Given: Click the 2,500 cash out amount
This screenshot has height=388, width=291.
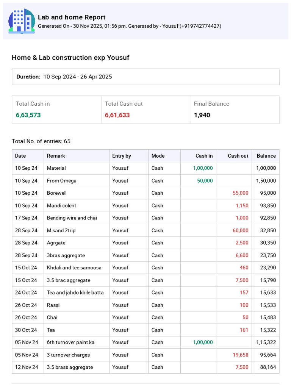Looking at the screenshot, I should (242, 243).
